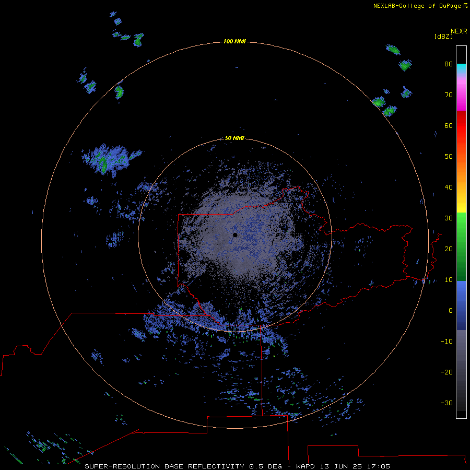Click the 80 dBZ scale value
The height and width of the screenshot is (470, 470).
click(x=449, y=64)
